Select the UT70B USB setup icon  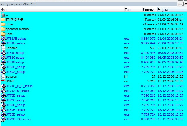3,119
